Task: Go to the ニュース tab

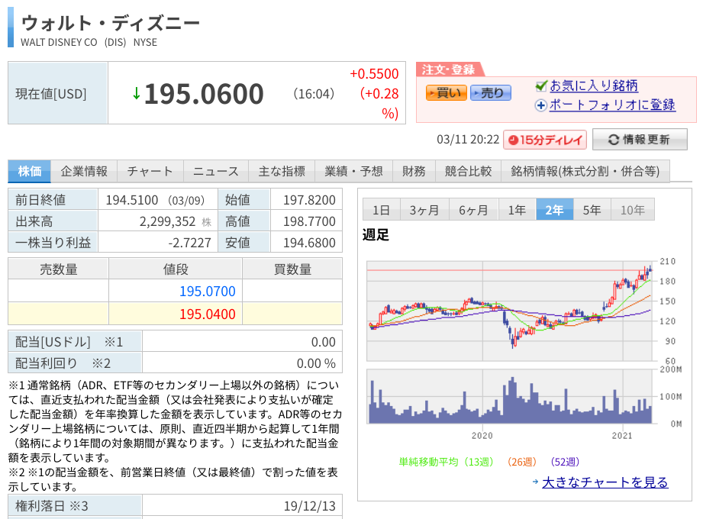Action: pos(216,171)
